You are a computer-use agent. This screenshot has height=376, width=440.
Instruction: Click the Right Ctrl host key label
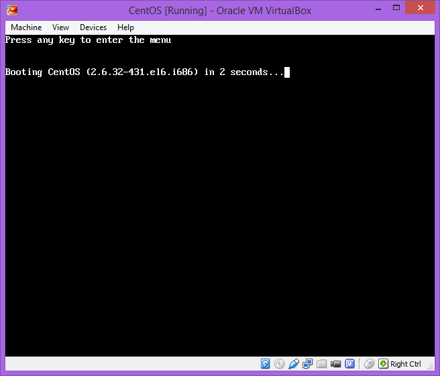click(x=406, y=364)
